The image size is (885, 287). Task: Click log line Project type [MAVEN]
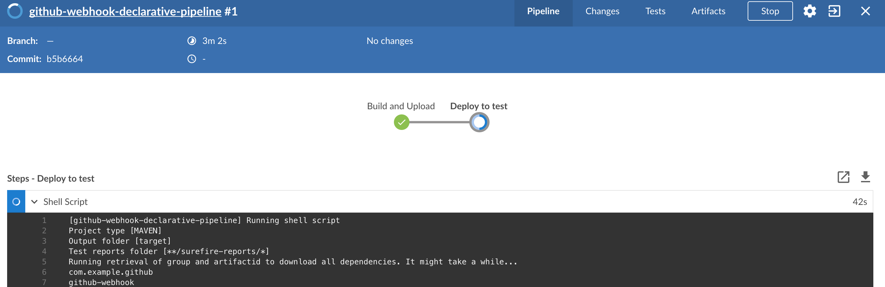point(115,230)
